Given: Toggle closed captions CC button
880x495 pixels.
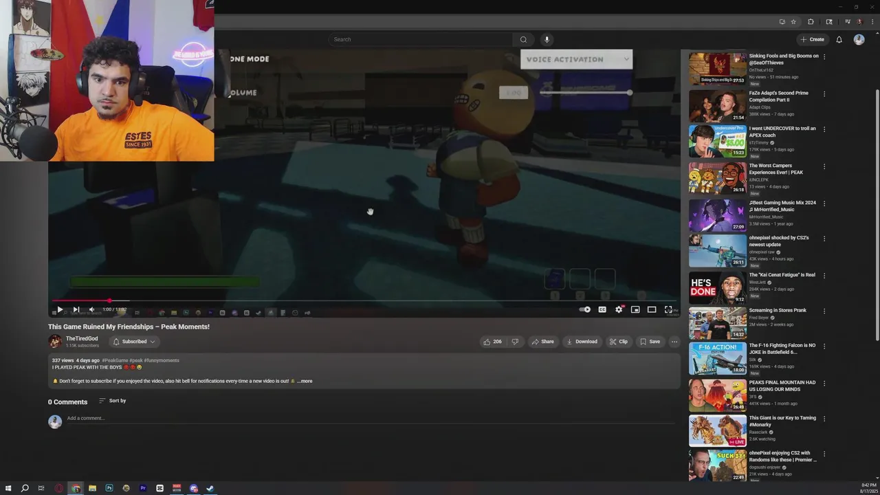Looking at the screenshot, I should [602, 309].
